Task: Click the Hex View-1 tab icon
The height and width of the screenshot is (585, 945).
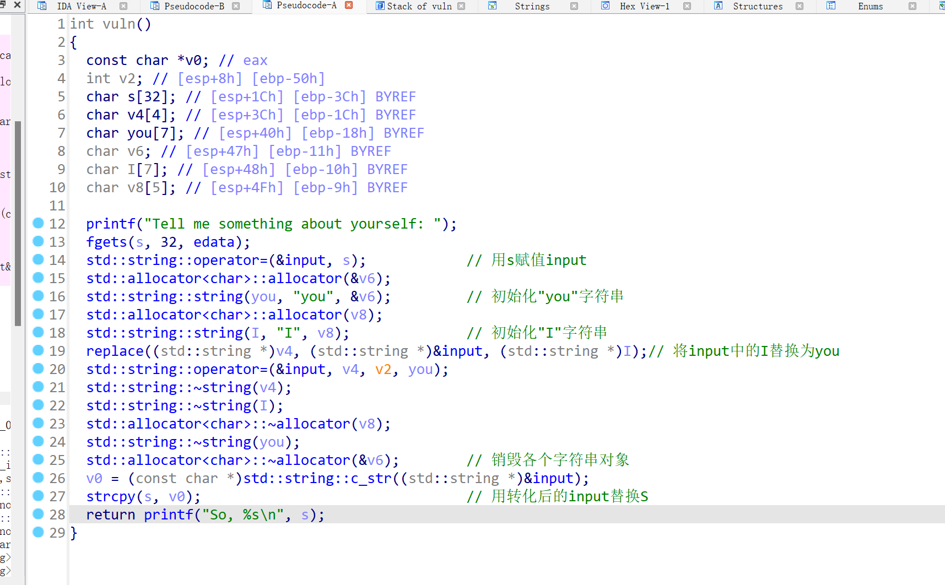Action: (x=606, y=6)
